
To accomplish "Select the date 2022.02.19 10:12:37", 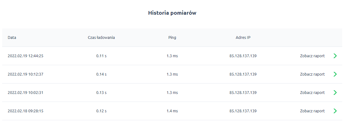I will click(x=25, y=74).
